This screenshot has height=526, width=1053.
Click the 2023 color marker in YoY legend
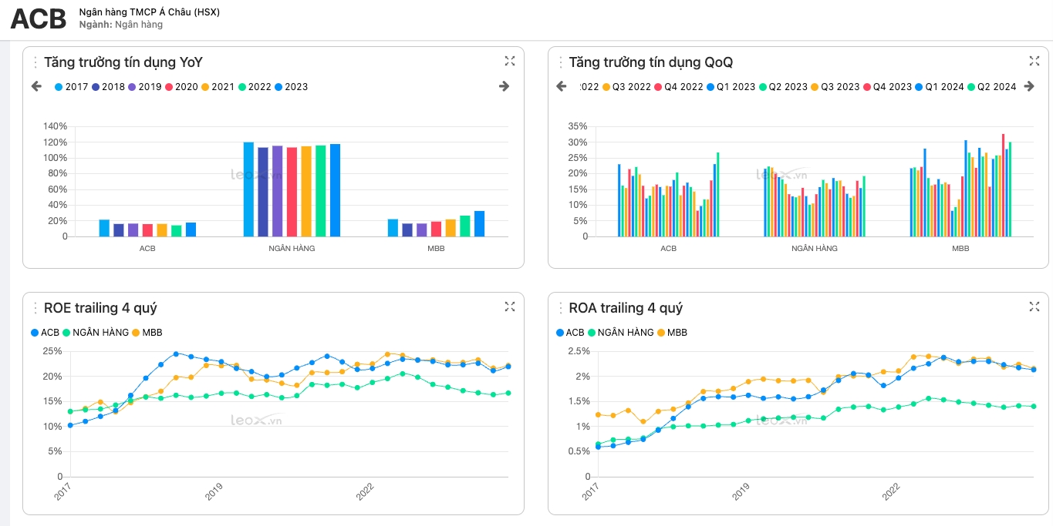pyautogui.click(x=278, y=87)
